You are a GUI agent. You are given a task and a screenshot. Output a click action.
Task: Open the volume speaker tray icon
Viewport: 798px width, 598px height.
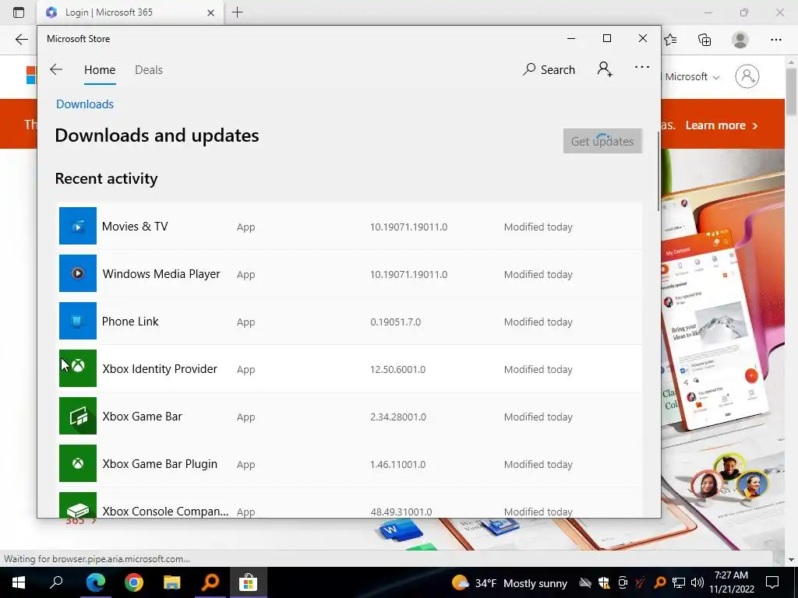click(x=697, y=582)
